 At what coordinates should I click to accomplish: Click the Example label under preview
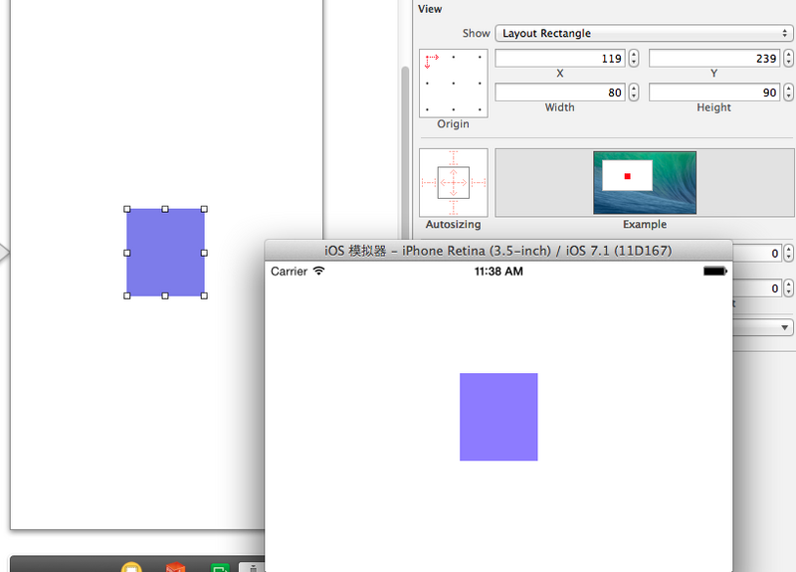point(645,225)
